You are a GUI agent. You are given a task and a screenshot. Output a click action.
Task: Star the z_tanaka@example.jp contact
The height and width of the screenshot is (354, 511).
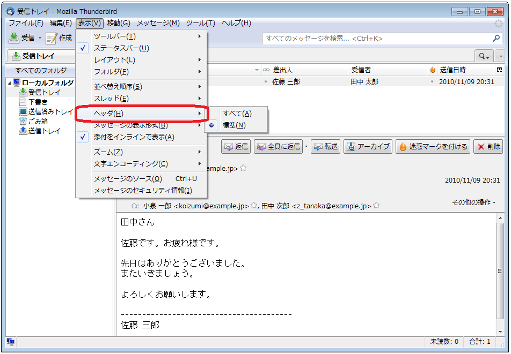point(376,206)
